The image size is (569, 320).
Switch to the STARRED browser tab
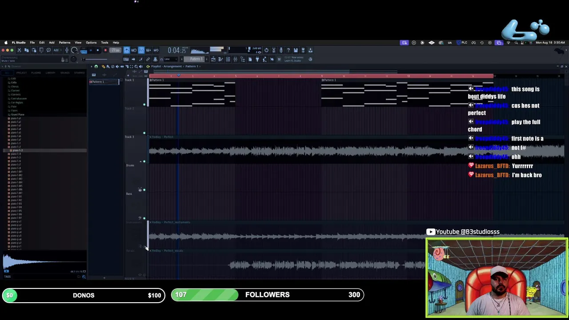[79, 73]
